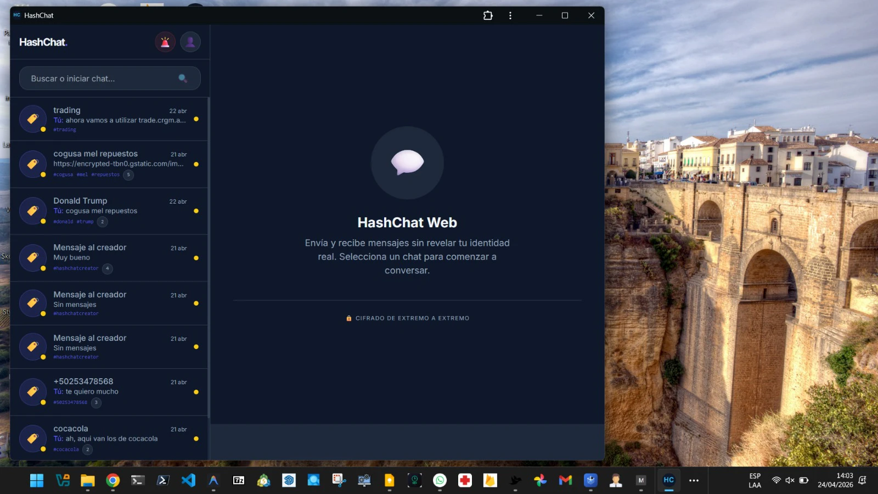
Task: Show hidden taskbar apps via three dots
Action: click(x=694, y=480)
